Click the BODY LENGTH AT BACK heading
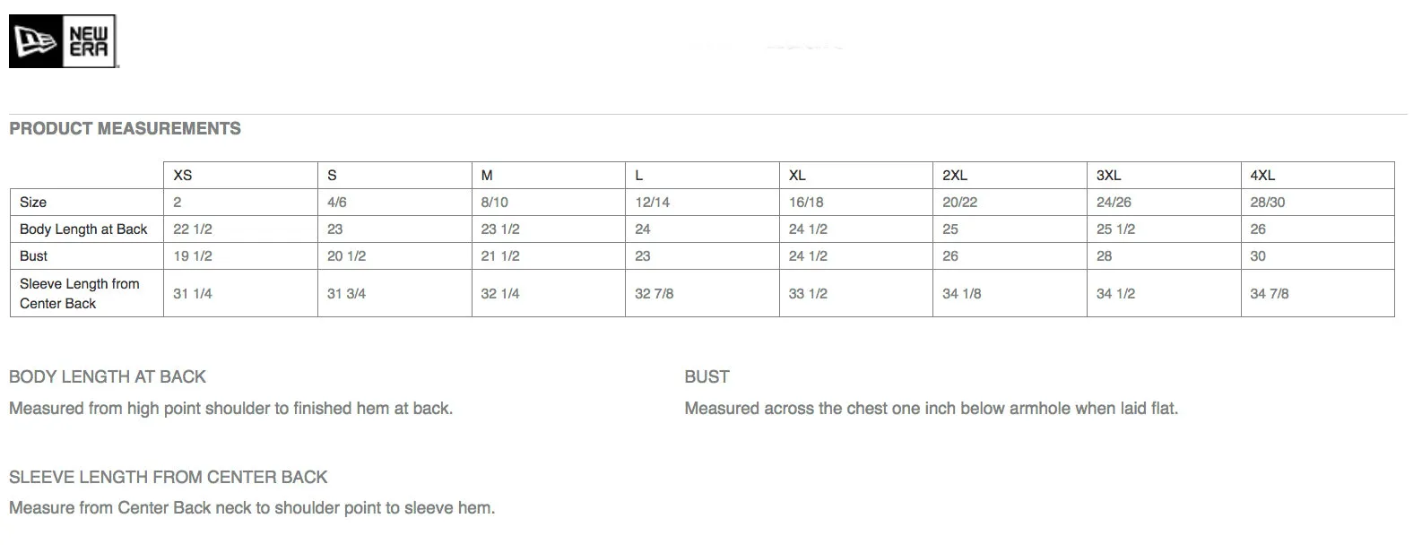This screenshot has height=553, width=1422. 108,376
